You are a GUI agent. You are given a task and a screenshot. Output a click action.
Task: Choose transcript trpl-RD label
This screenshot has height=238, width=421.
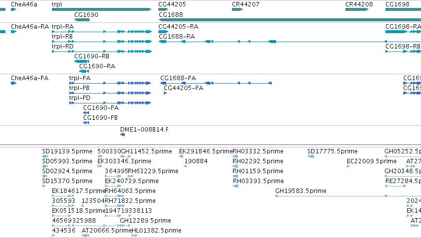click(62, 47)
